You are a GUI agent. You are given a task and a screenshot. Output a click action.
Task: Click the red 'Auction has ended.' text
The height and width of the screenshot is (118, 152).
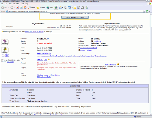point(45,43)
